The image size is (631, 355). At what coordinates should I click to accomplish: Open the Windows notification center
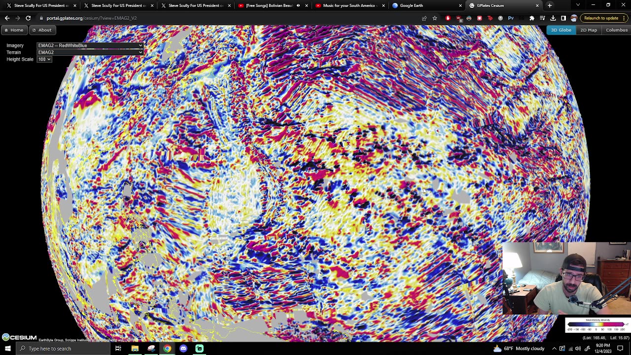620,349
